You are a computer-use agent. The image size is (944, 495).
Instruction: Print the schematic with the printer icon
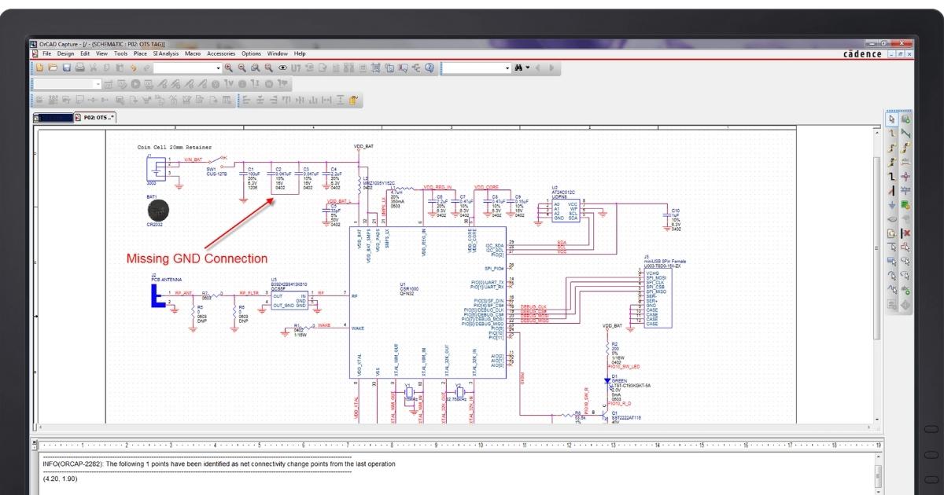coord(79,68)
